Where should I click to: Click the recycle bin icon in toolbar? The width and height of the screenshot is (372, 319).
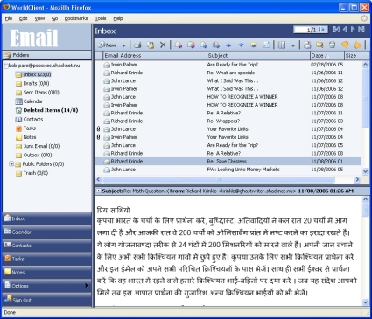coord(332,45)
